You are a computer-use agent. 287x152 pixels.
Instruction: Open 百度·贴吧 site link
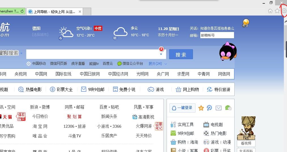click(x=109, y=107)
